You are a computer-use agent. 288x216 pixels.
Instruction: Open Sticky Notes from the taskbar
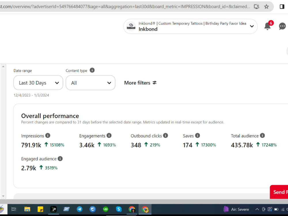click(40, 209)
